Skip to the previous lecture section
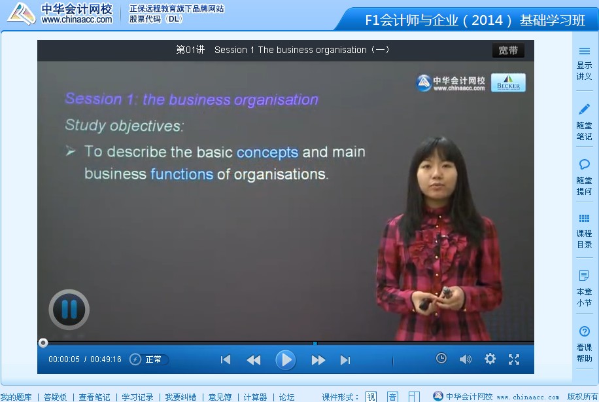This screenshot has height=402, width=599. 226,359
